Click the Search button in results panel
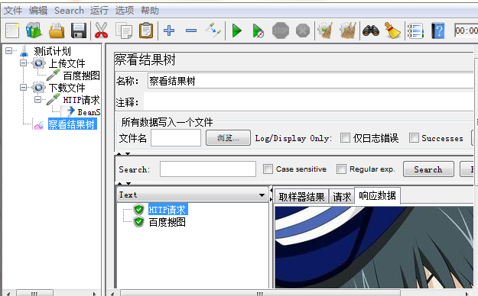 pyautogui.click(x=428, y=169)
